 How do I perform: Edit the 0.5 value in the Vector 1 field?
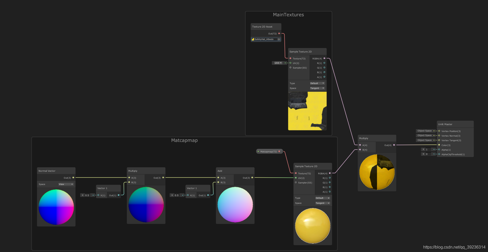87,195
